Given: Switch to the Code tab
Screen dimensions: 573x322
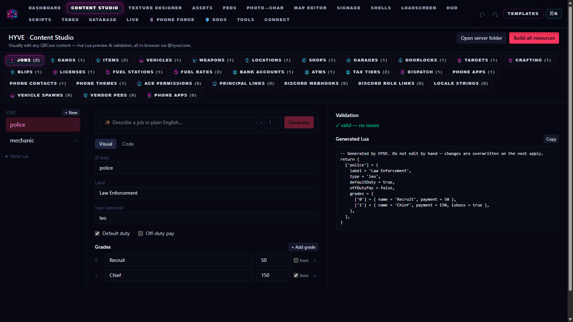Looking at the screenshot, I should pyautogui.click(x=128, y=144).
